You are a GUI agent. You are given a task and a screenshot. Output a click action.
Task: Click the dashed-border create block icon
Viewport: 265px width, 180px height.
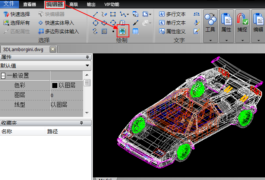click(145, 14)
